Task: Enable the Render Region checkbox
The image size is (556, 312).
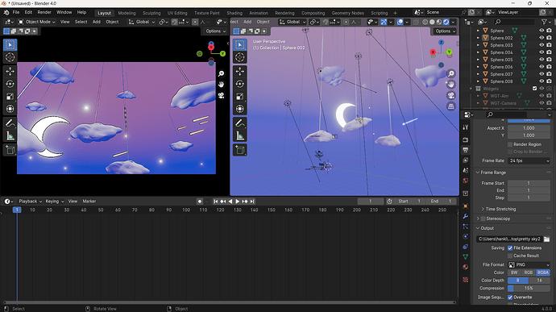Action: [510, 144]
